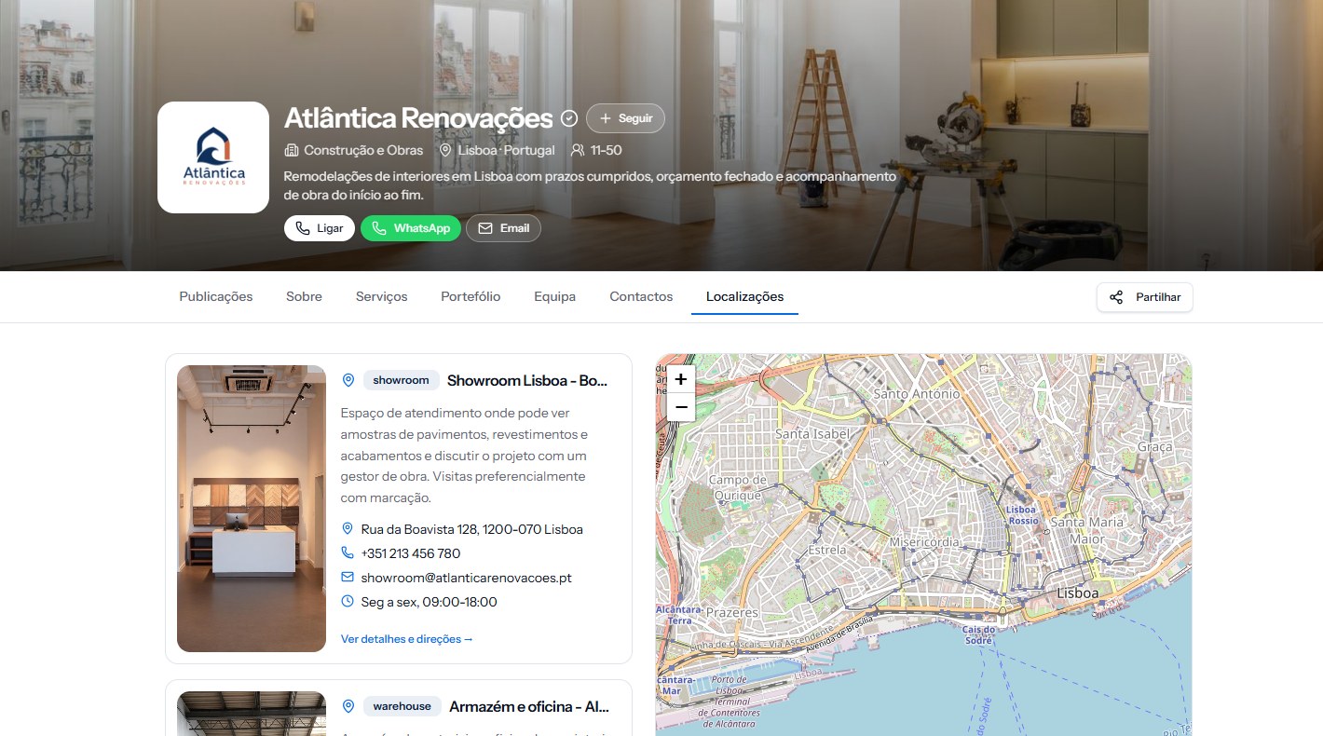Viewport: 1323px width, 736px height.
Task: Open Ver detalhes e direções link
Action: tap(407, 639)
